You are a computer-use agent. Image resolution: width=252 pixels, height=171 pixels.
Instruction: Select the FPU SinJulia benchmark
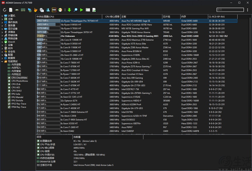pos(17,100)
